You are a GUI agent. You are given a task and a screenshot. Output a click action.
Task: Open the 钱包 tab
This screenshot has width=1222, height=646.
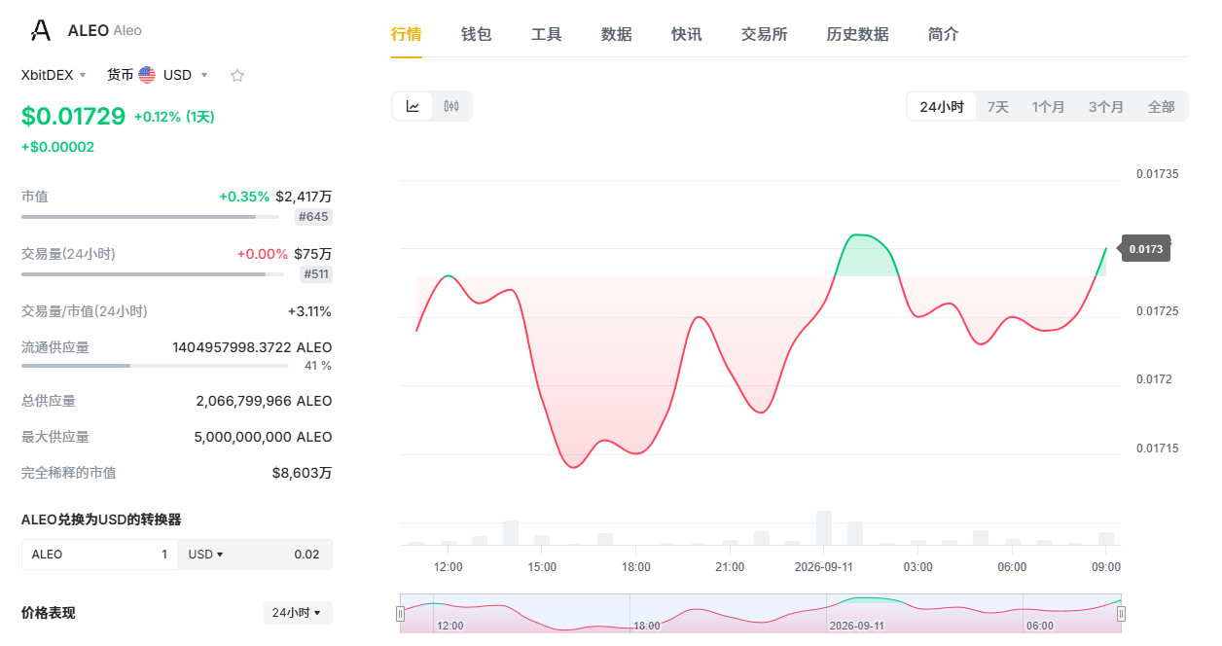pos(477,34)
